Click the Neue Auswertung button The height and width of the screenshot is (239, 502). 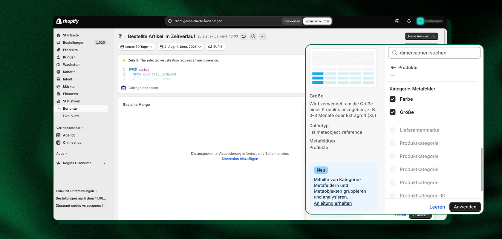pos(422,36)
